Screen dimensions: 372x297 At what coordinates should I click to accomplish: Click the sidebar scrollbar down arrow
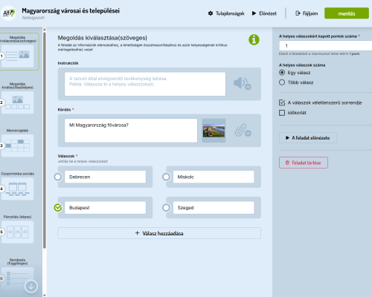(x=45, y=295)
